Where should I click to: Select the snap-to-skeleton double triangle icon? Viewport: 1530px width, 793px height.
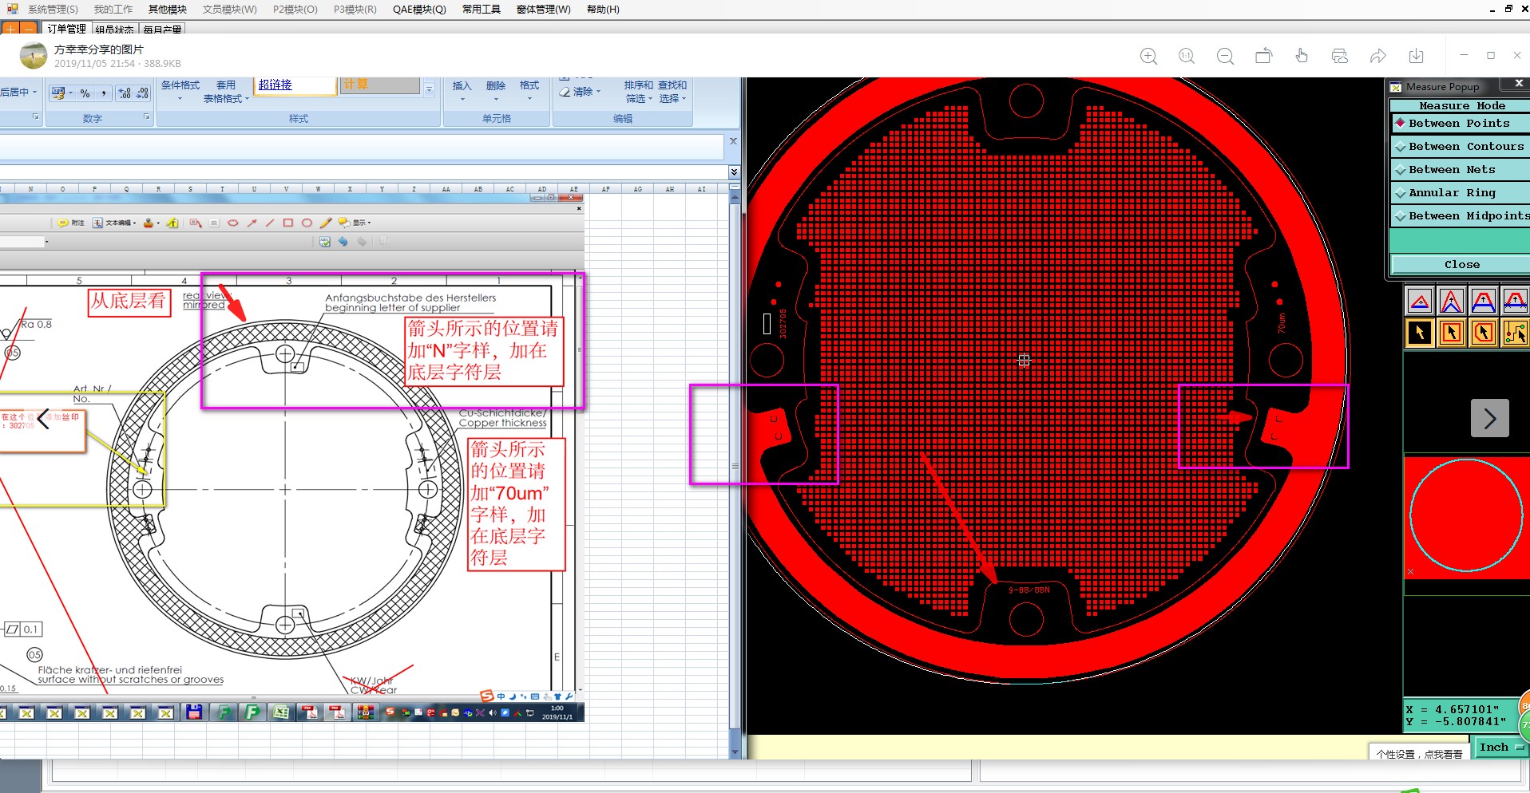coord(1452,301)
